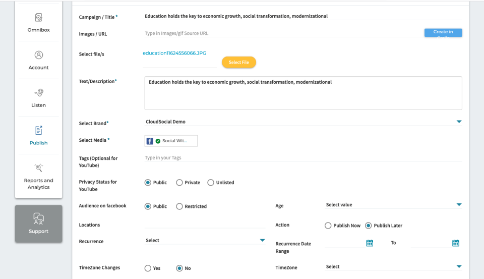Screen dimensions: 484x279
Task: Open the education11624556066.JPG file link
Action: 174,53
